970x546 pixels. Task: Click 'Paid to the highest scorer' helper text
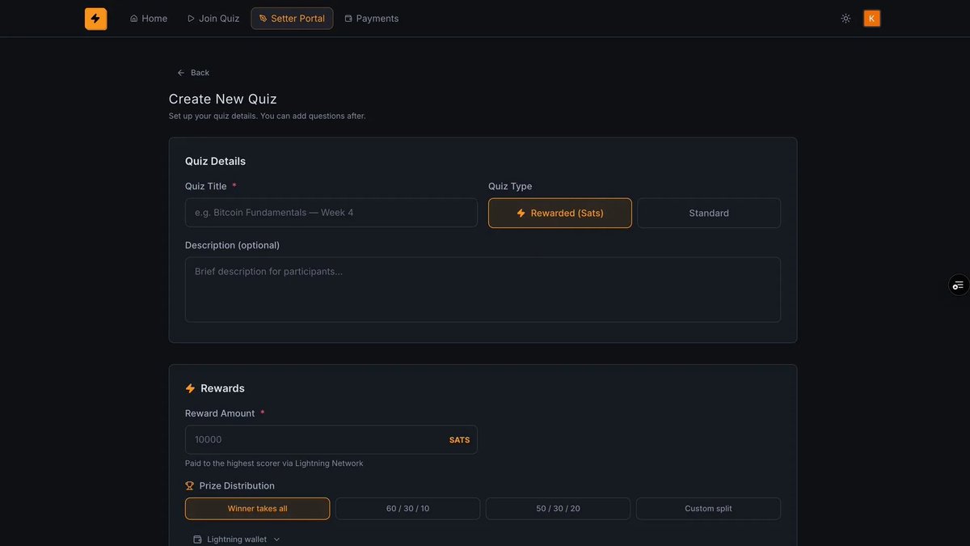pyautogui.click(x=274, y=463)
